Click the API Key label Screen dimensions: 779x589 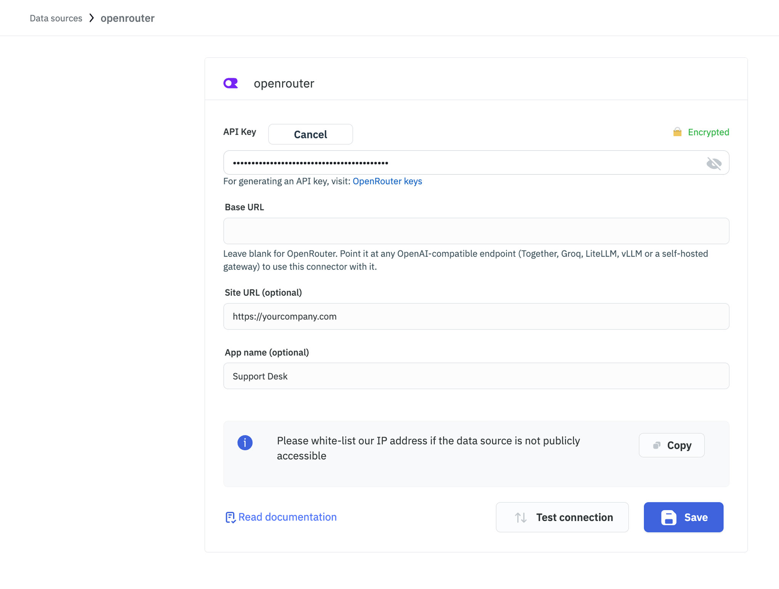coord(240,132)
